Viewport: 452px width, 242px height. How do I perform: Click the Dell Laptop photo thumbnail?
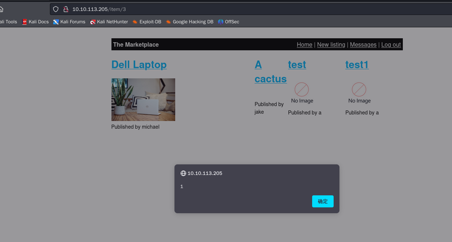point(143,99)
